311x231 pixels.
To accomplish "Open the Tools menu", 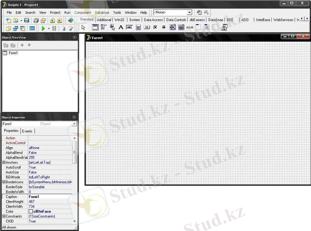I will coord(117,12).
